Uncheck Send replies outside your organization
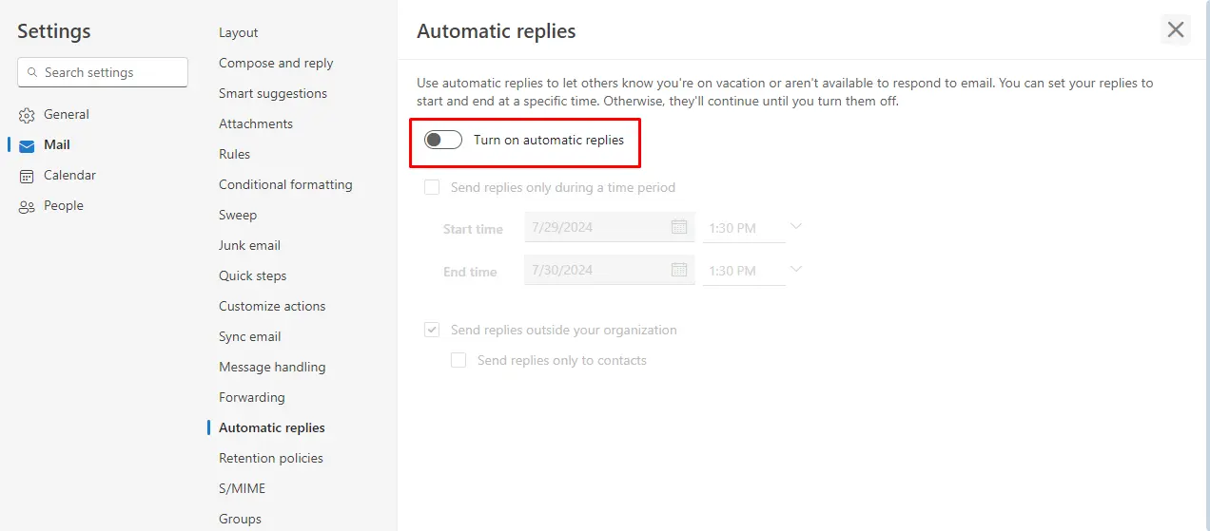This screenshot has height=531, width=1210. (x=432, y=330)
